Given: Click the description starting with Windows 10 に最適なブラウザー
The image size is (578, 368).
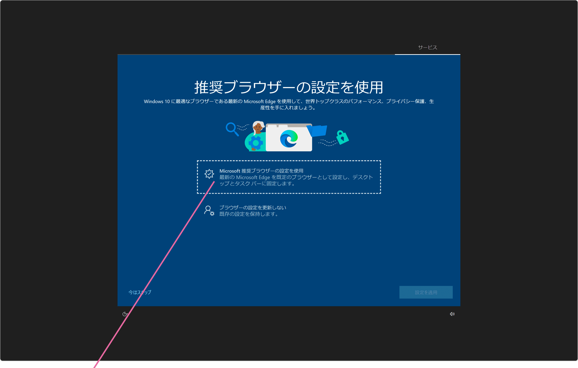Looking at the screenshot, I should (289, 104).
